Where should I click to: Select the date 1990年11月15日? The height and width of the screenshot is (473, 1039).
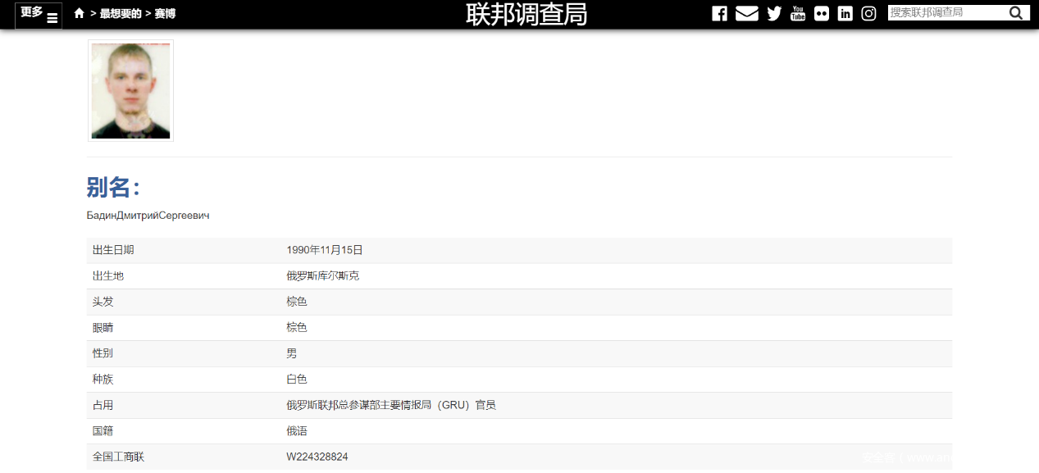pos(325,250)
